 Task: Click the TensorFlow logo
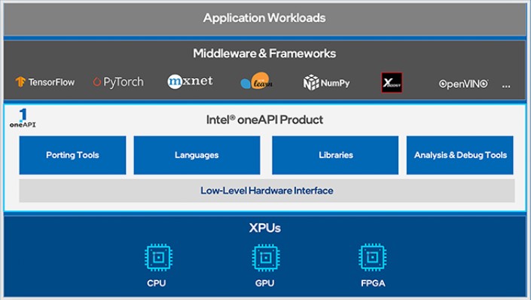click(x=44, y=82)
